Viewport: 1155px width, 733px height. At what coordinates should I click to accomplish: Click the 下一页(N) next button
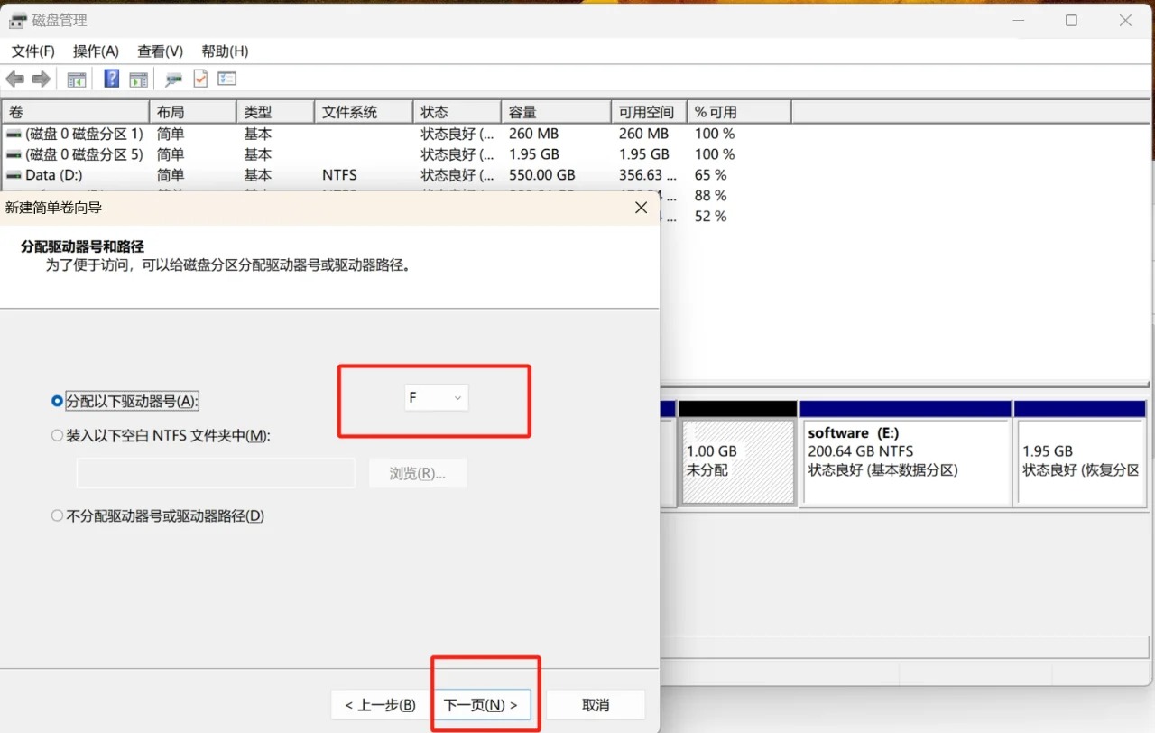click(481, 705)
